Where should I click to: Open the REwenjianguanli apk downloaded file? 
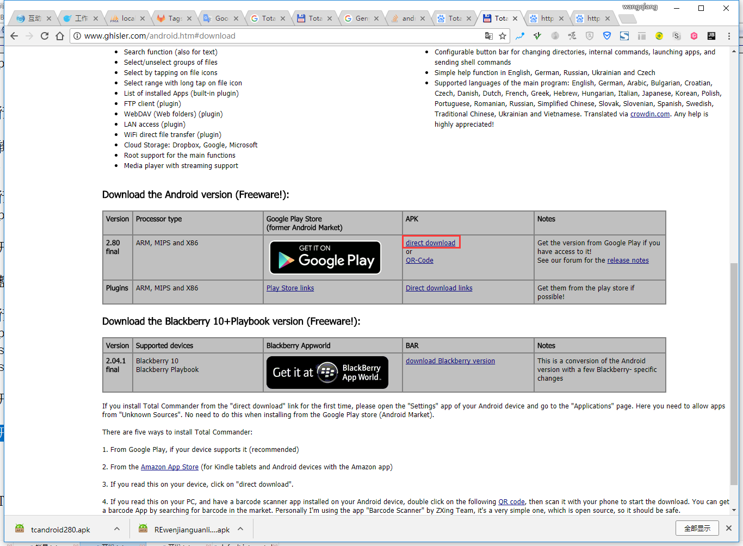(184, 529)
